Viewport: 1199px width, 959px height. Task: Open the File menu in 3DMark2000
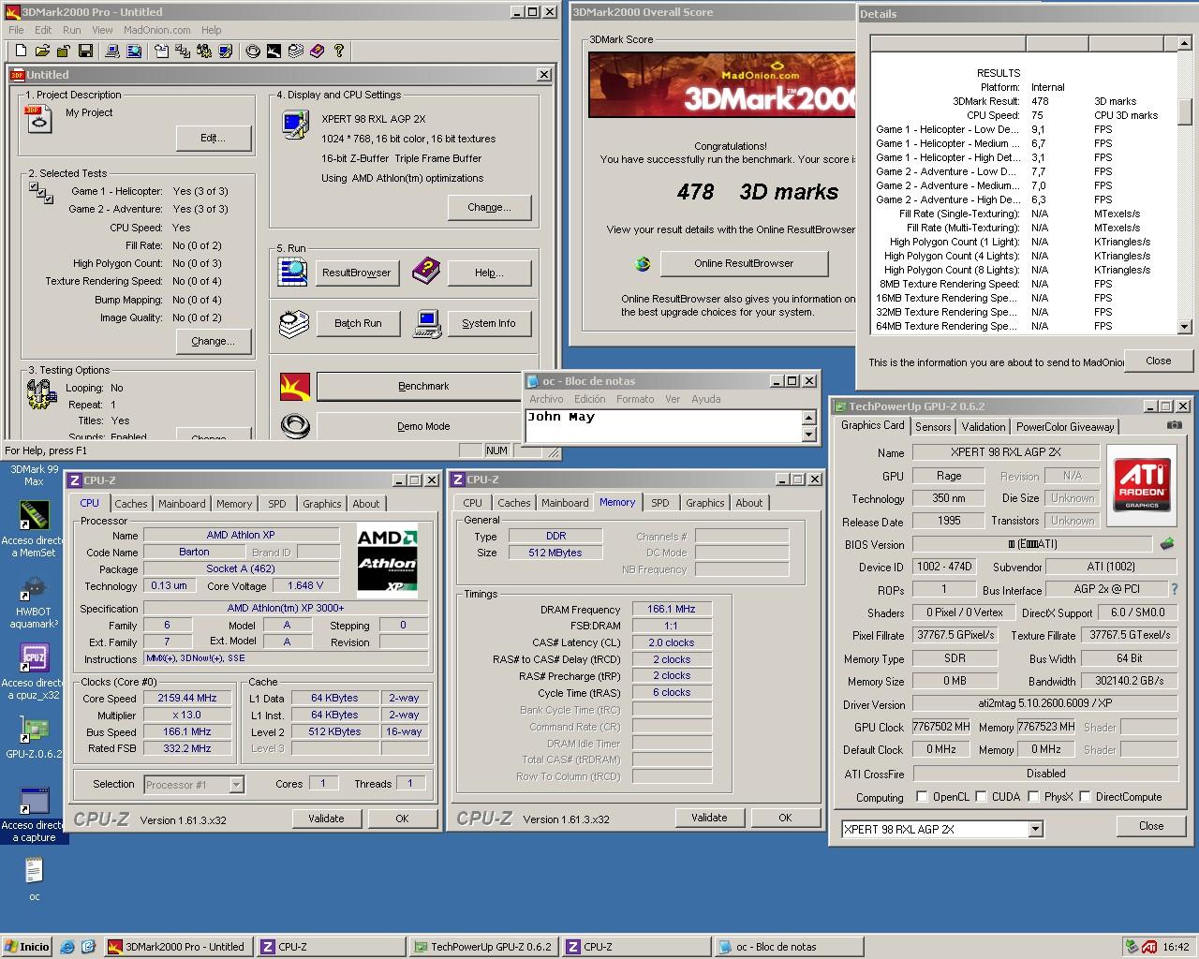coord(16,30)
